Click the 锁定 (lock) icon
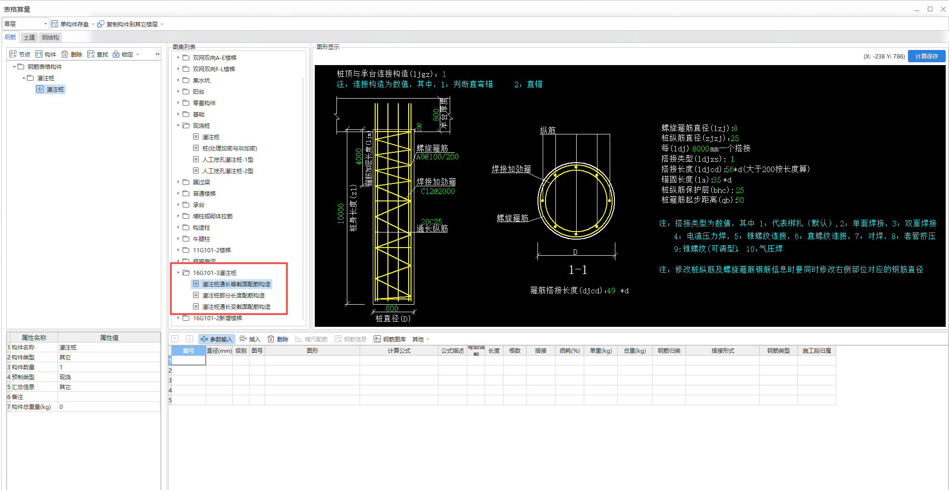The width and height of the screenshot is (949, 490). click(116, 54)
